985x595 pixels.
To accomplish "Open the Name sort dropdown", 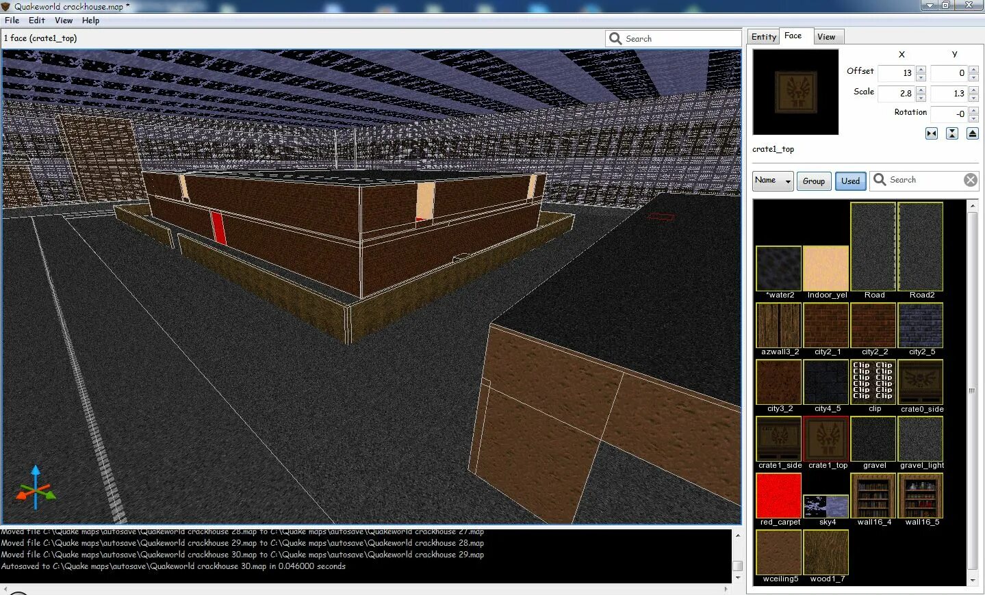I will click(772, 181).
